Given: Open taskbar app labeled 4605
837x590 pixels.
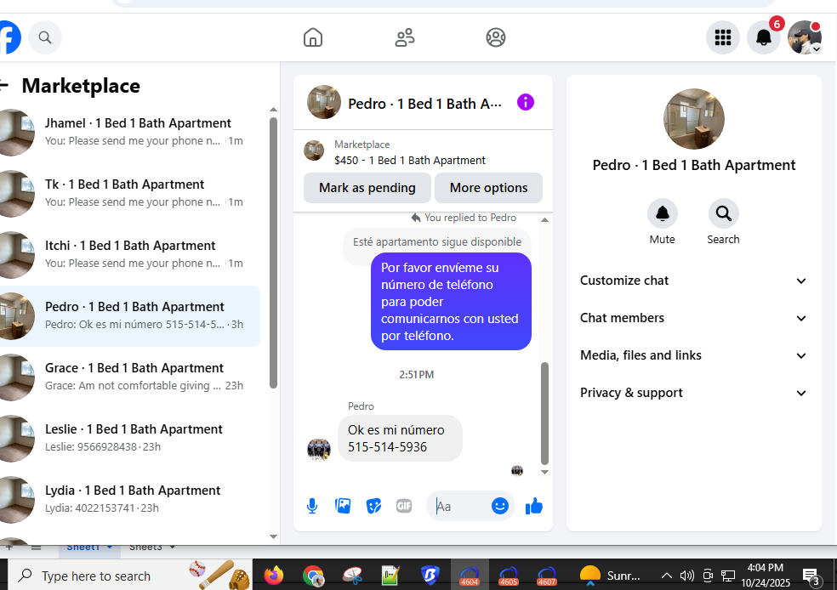Looking at the screenshot, I should [x=508, y=576].
